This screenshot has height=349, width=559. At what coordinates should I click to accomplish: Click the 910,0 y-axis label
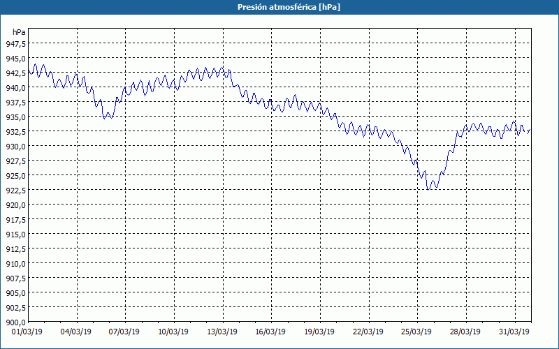(15, 264)
